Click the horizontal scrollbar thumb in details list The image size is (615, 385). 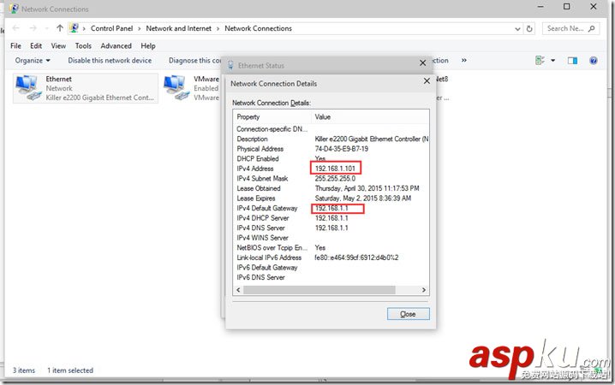click(319, 290)
